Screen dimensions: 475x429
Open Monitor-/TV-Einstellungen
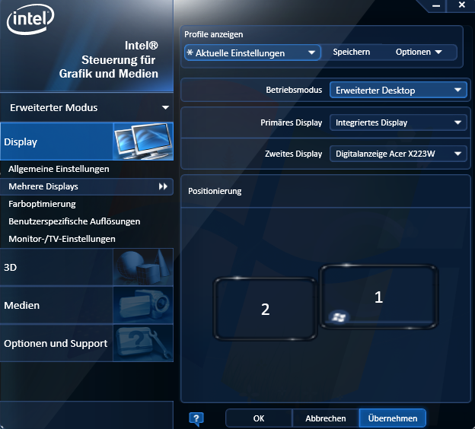point(62,239)
